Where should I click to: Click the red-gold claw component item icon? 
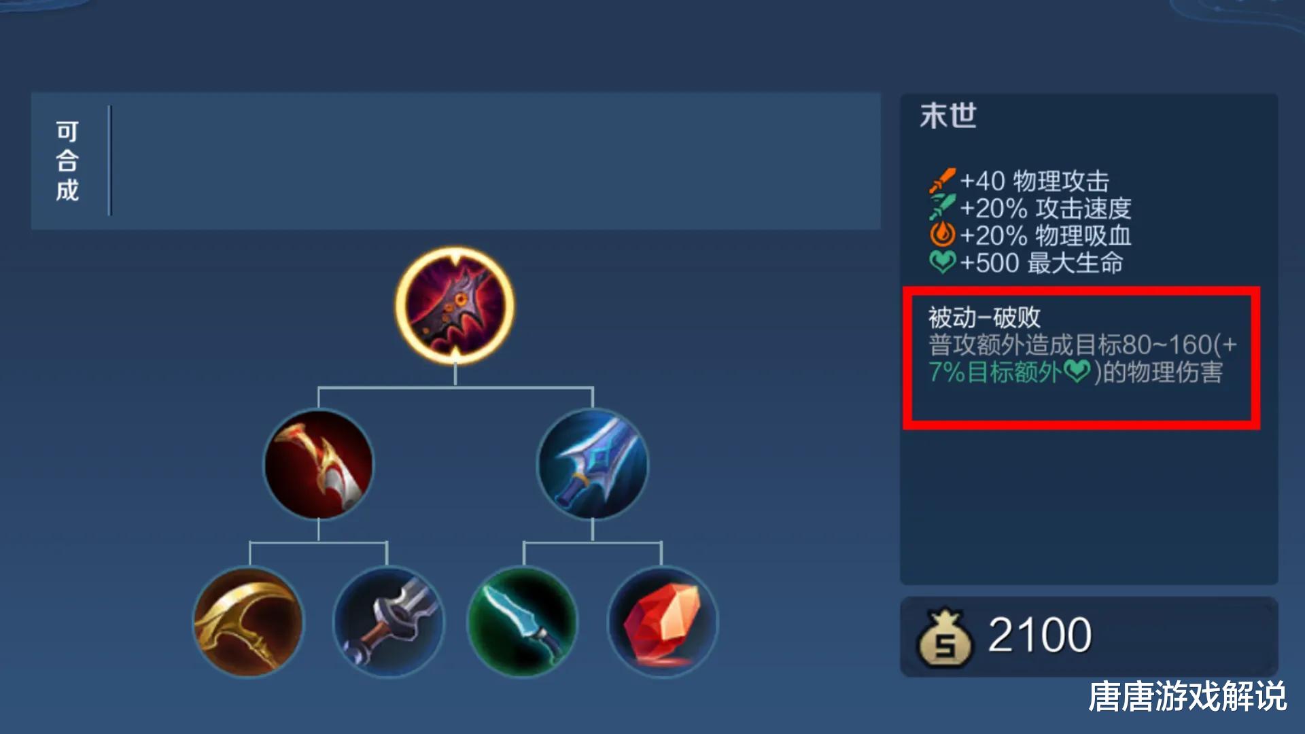click(x=318, y=464)
